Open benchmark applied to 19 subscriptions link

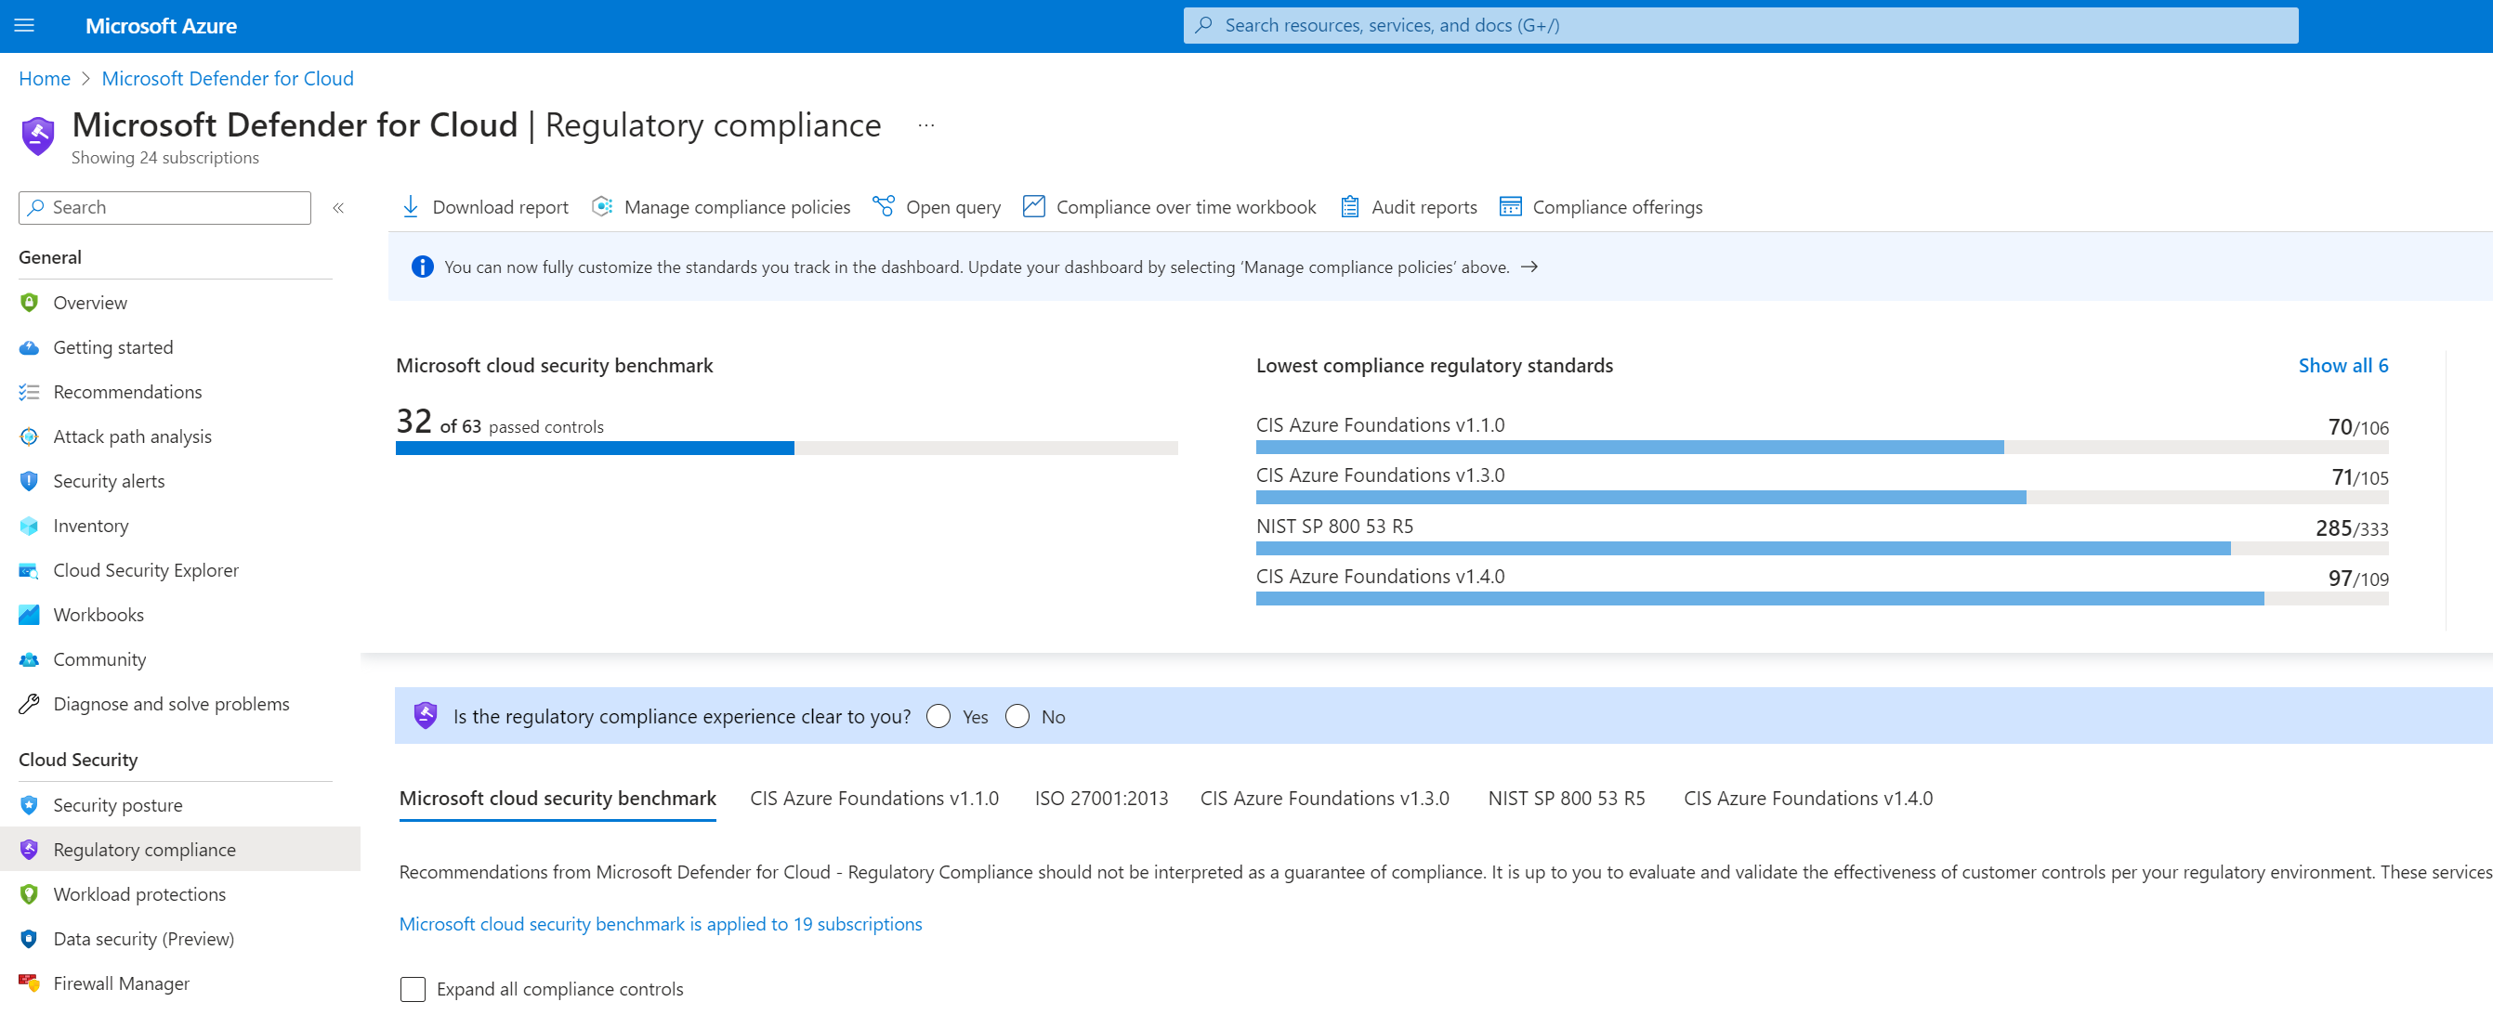coord(660,924)
